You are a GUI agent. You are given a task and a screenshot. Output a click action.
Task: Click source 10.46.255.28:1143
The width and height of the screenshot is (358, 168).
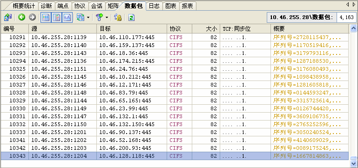59,53
